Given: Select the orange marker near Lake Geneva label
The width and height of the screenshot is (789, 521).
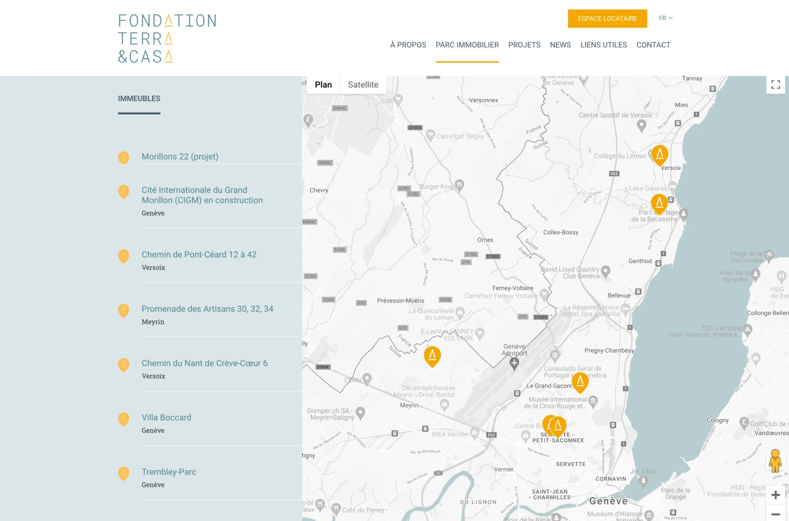Looking at the screenshot, I should pyautogui.click(x=659, y=203).
